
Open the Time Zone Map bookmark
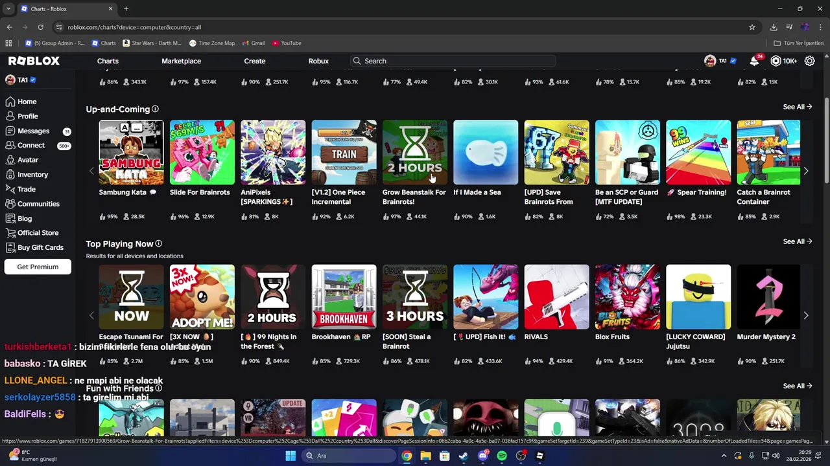click(212, 43)
